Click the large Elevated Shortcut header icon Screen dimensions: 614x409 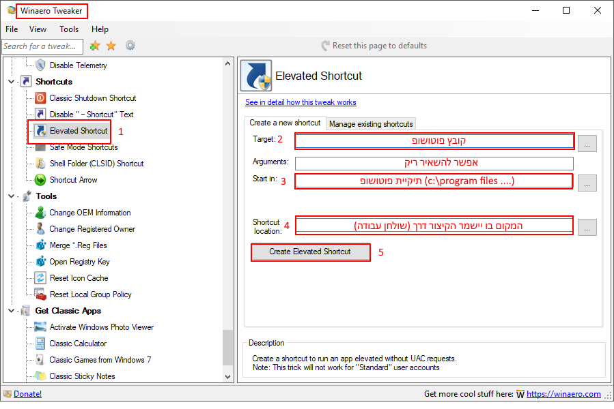click(255, 76)
